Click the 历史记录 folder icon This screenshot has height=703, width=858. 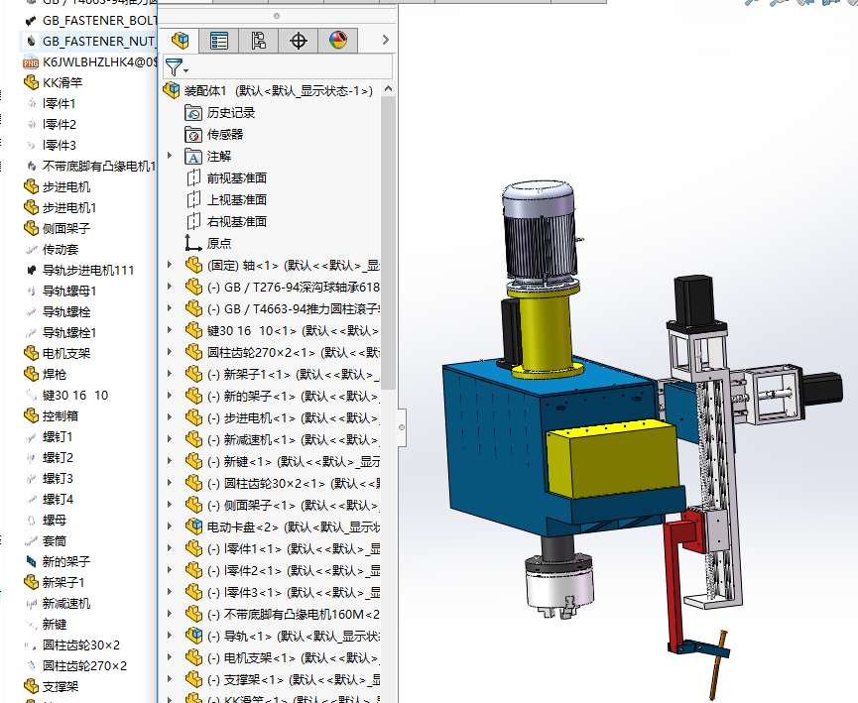click(x=193, y=113)
